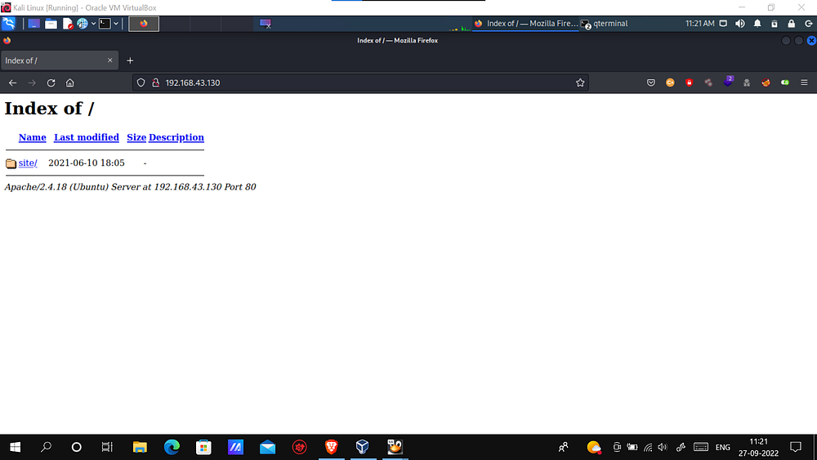Sort listing by Last modified column

click(x=87, y=137)
